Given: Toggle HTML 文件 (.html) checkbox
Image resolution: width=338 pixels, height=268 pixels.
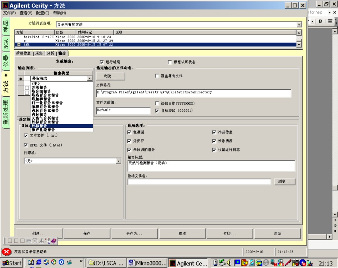Looking at the screenshot, I should (26, 145).
